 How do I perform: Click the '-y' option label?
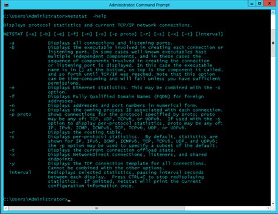pos(12,163)
